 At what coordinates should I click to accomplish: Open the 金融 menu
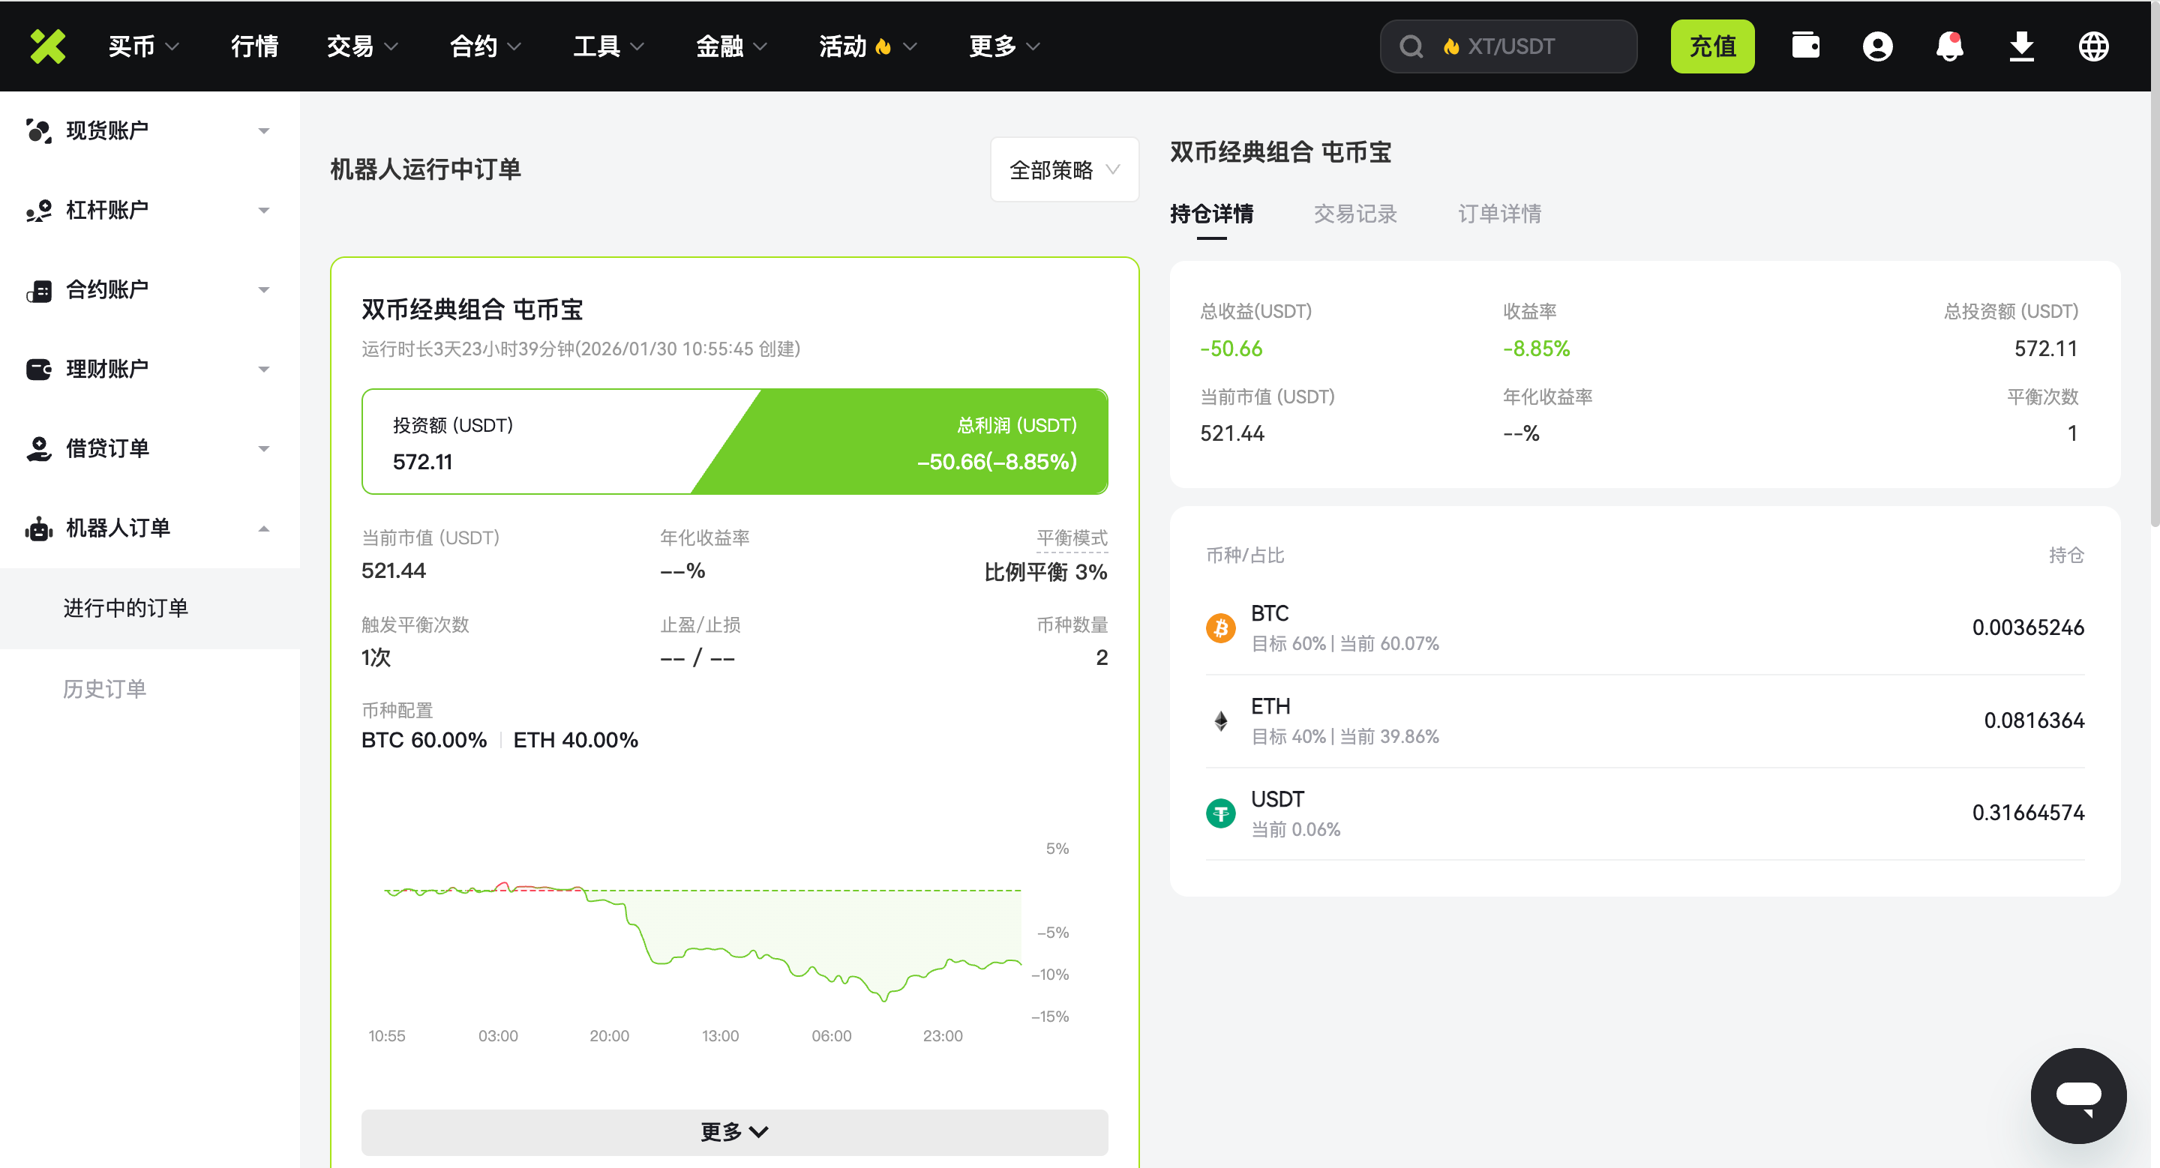tap(731, 46)
